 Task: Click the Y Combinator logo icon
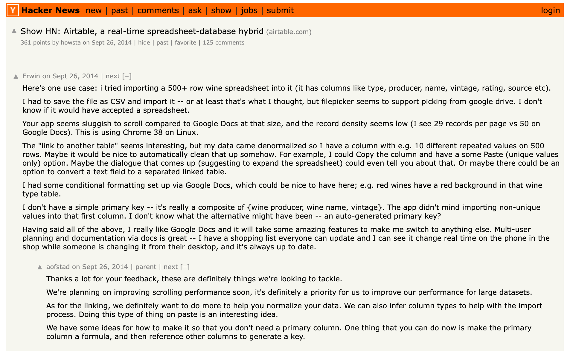click(x=13, y=10)
